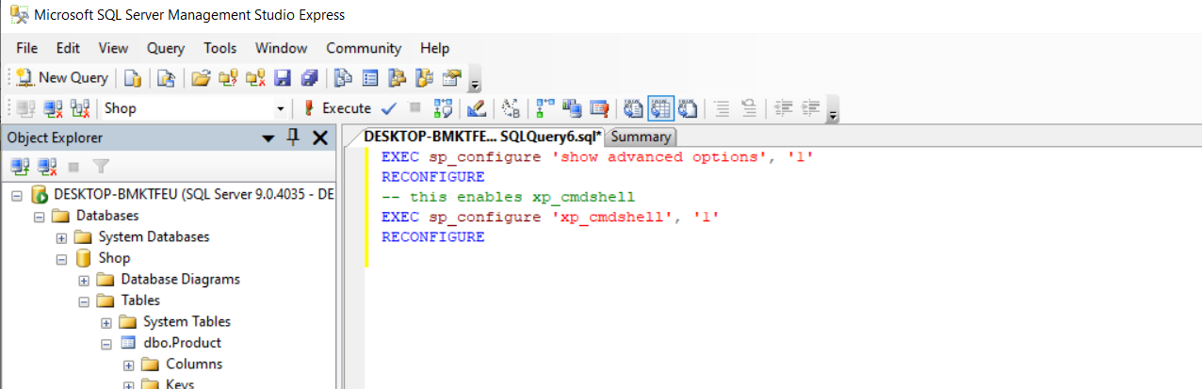Open the Window menu
Viewport: 1202px width, 389px height.
click(x=282, y=48)
